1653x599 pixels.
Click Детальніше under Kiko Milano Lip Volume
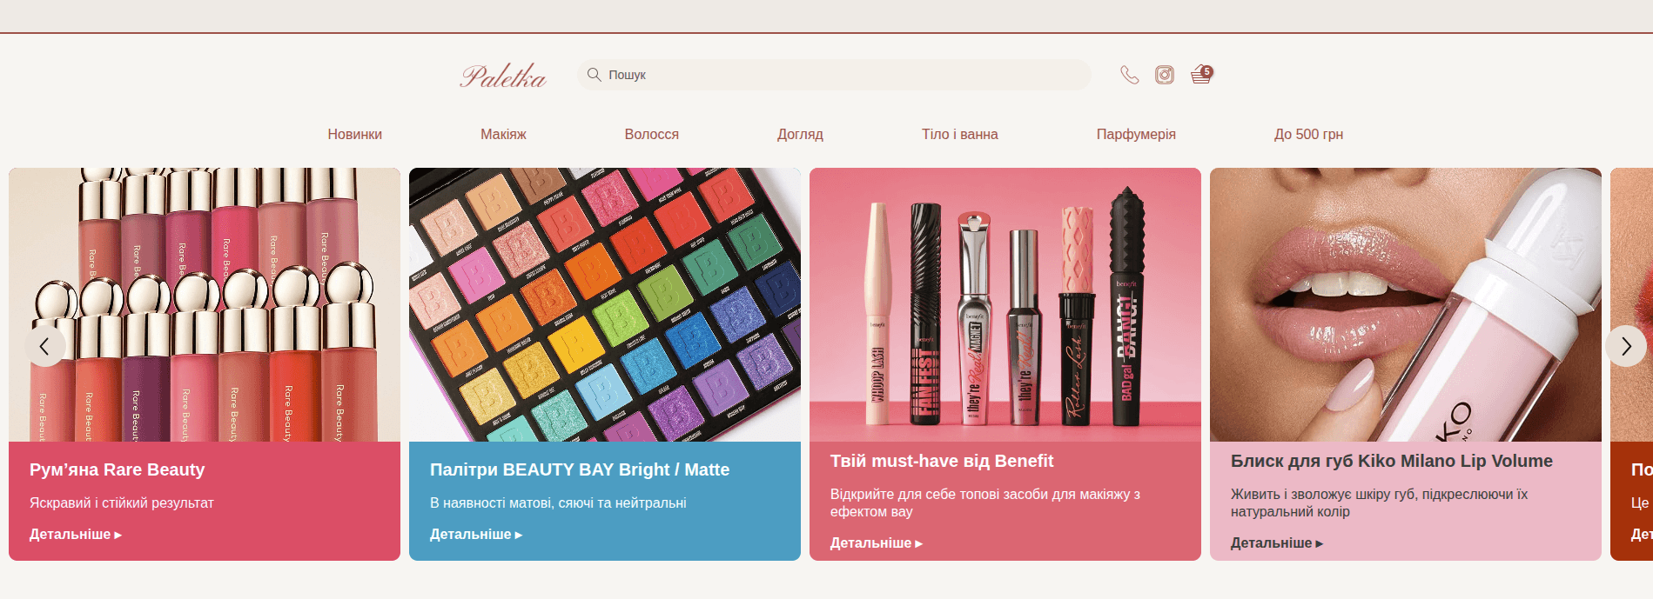point(1277,543)
